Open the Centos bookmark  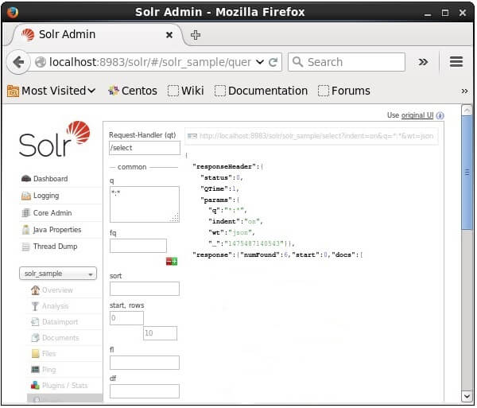(x=133, y=91)
